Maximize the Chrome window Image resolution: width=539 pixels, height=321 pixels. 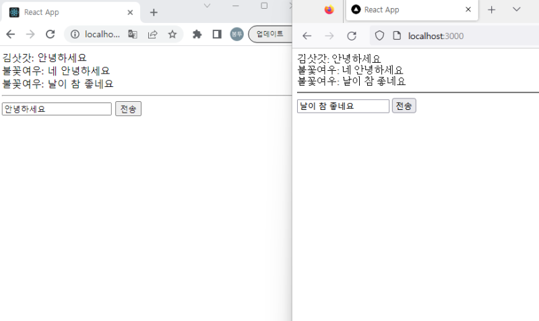[x=264, y=5]
